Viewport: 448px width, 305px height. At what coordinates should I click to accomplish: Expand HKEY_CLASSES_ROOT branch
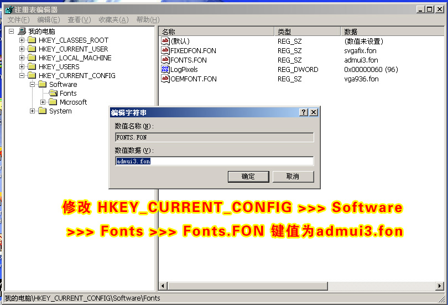coord(22,40)
